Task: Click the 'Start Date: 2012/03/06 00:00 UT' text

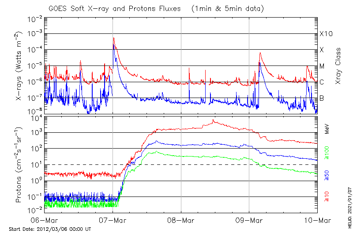Action: click(50, 229)
